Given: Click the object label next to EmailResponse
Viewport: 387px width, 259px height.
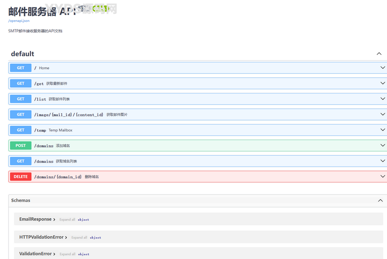Looking at the screenshot, I should [x=84, y=220].
